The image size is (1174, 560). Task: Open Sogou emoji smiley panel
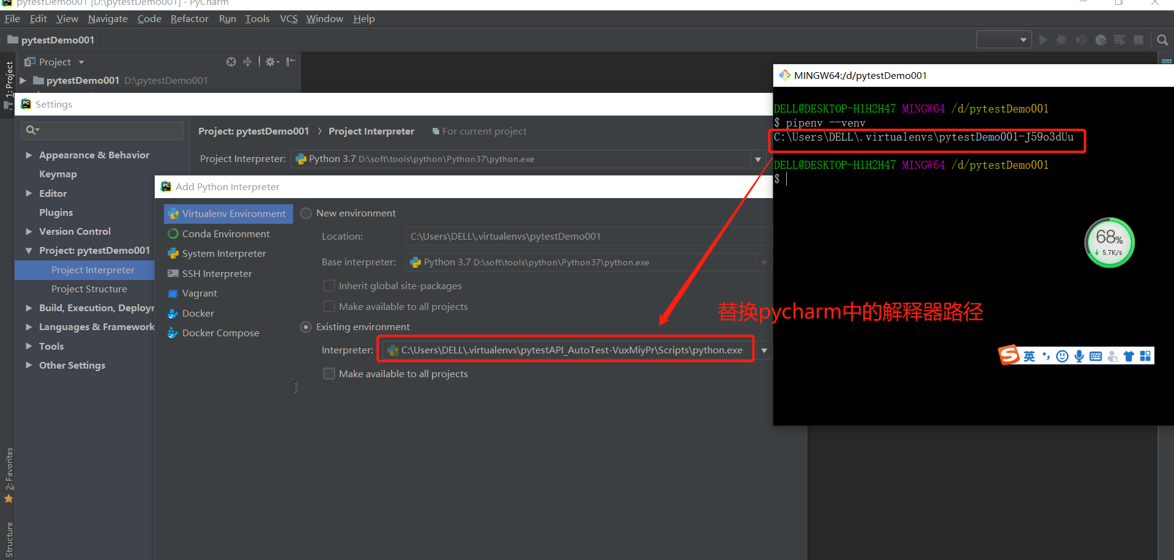tap(1063, 356)
